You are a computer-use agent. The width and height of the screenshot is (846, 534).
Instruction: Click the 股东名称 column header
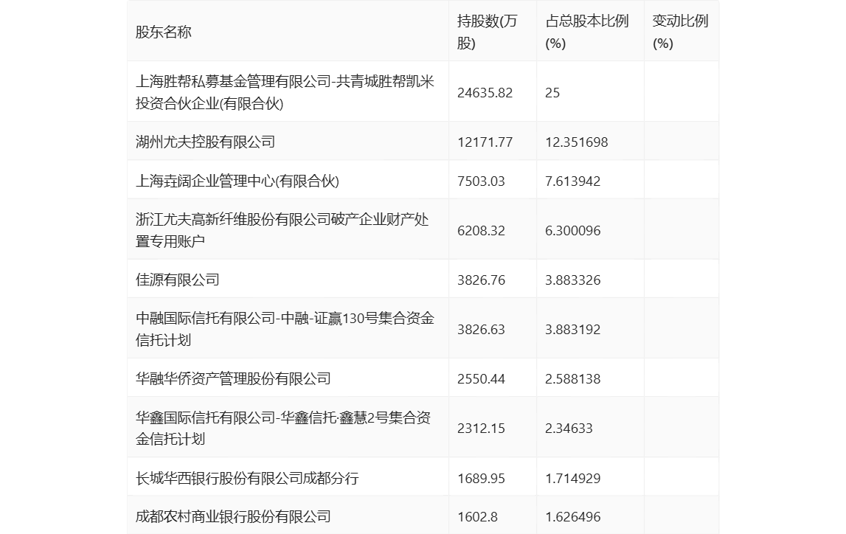[164, 32]
